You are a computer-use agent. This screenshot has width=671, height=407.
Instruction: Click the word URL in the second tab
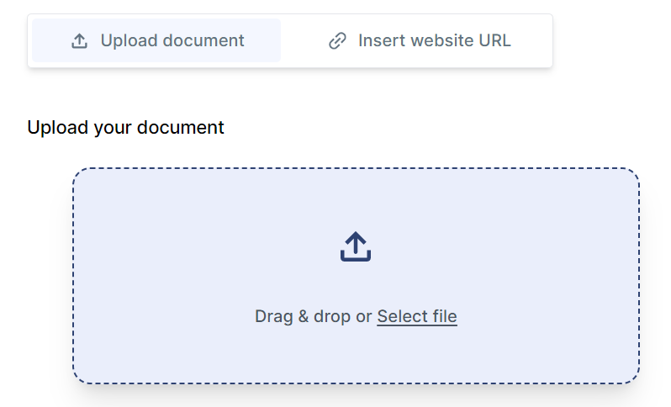pos(494,40)
